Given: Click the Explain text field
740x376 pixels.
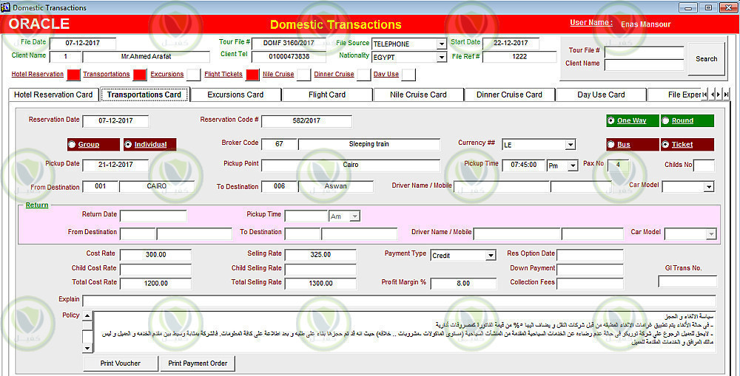Looking at the screenshot, I should coord(400,301).
